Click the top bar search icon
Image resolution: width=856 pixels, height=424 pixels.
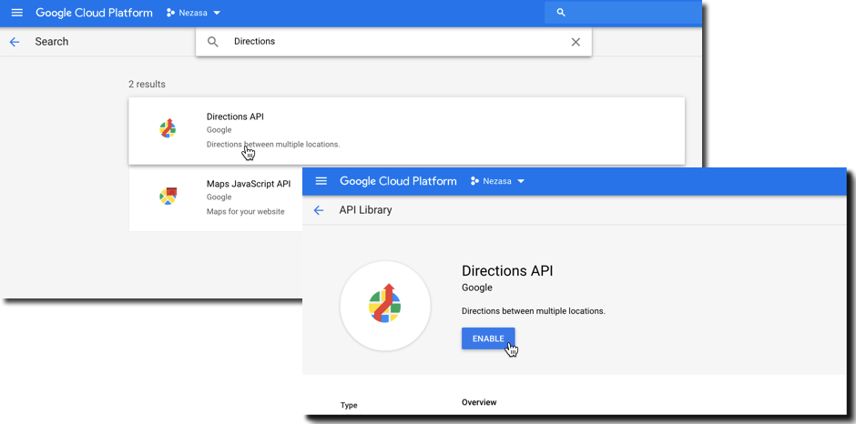[561, 13]
